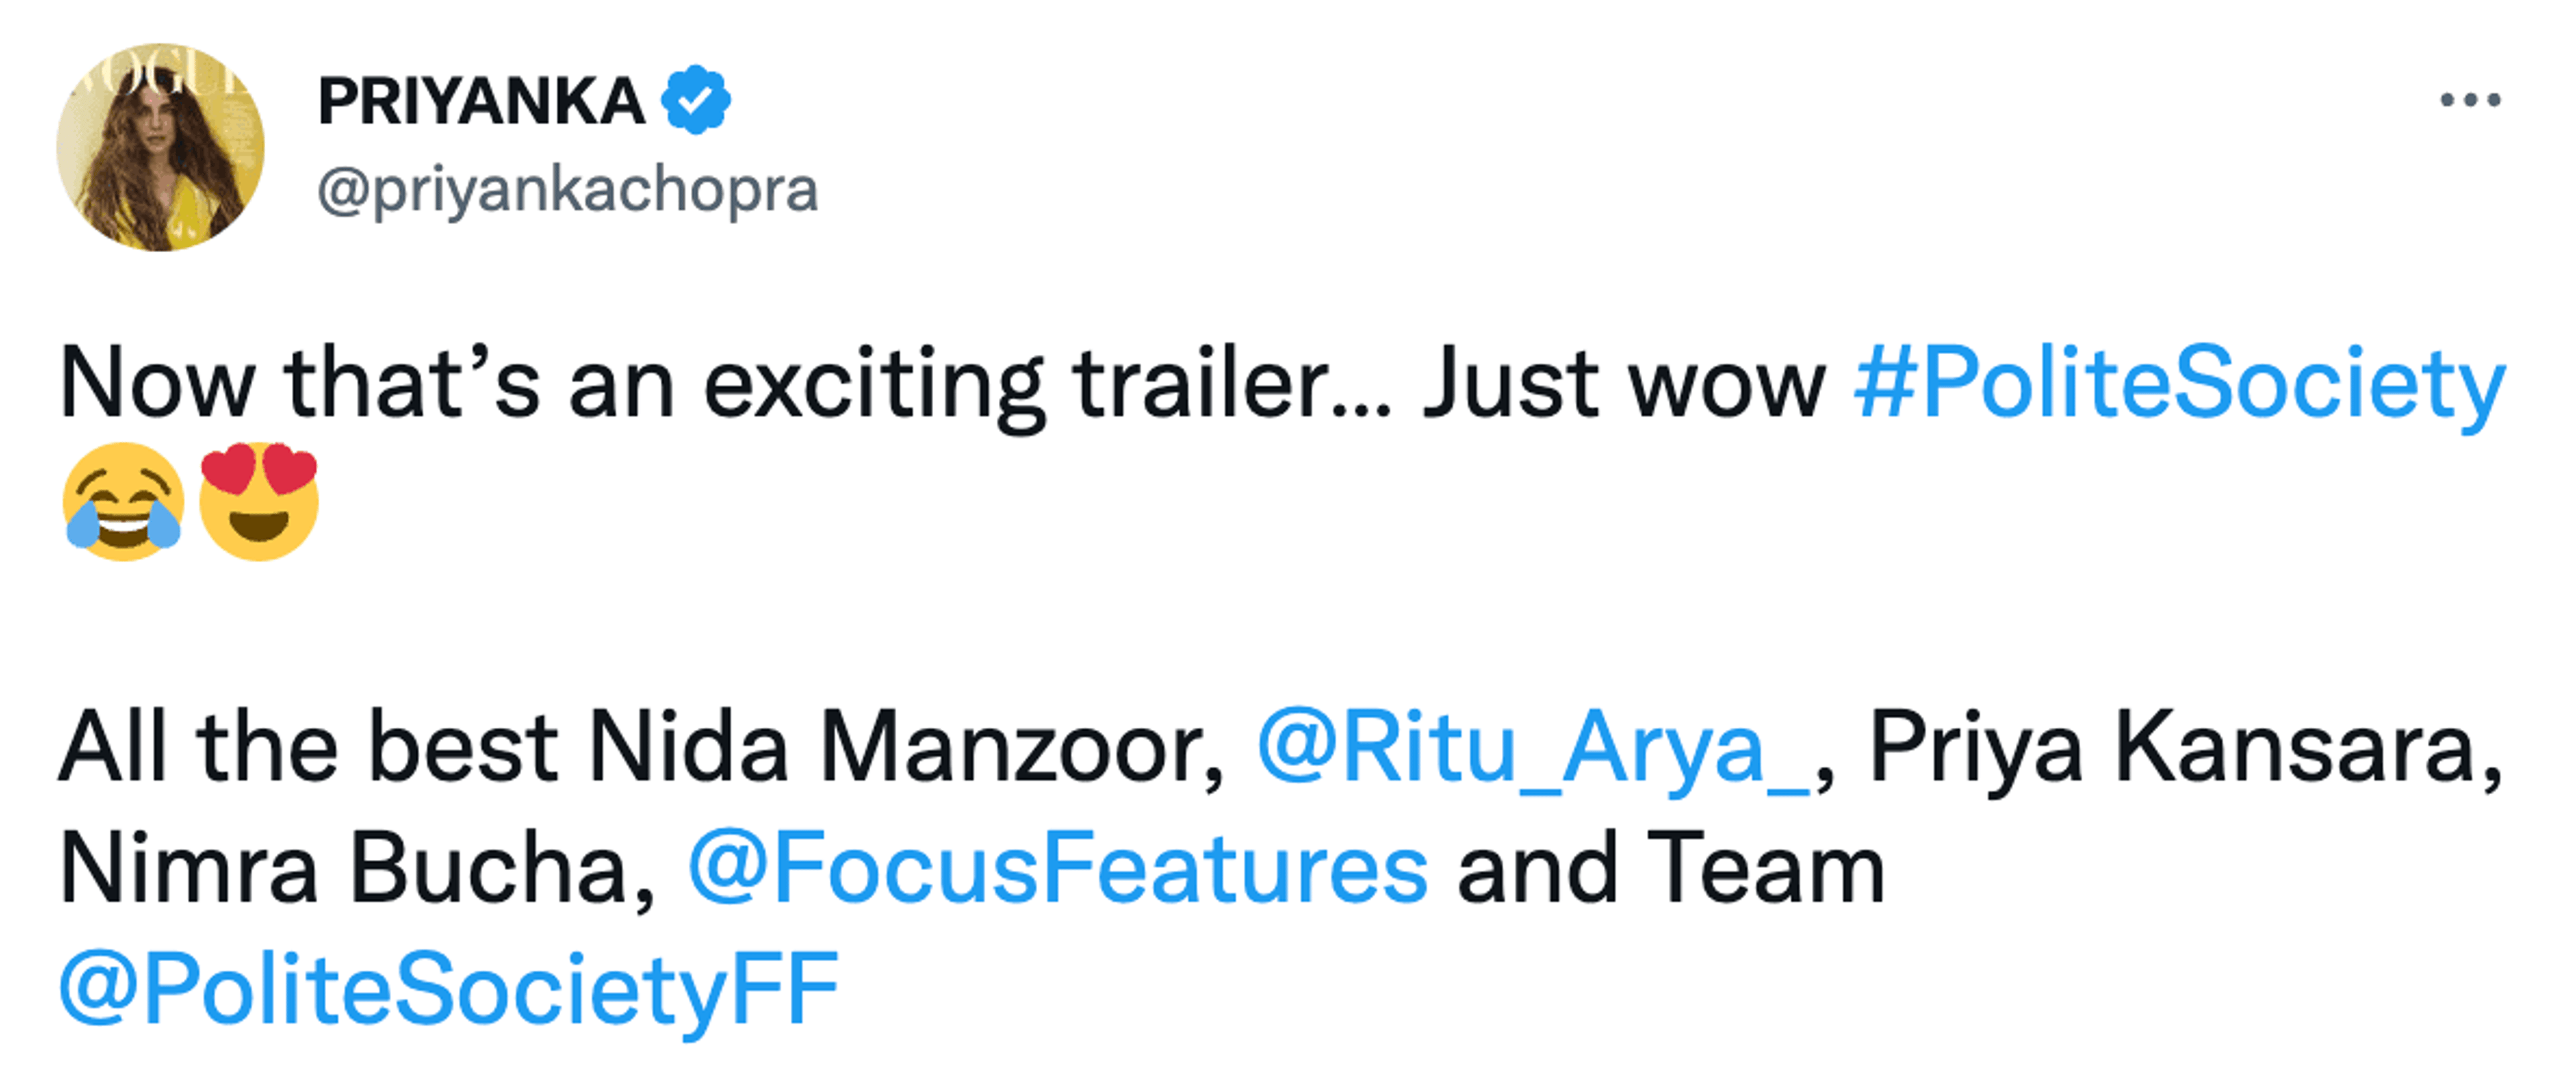The image size is (2576, 1084).
Task: Open the PRIYANKA display name
Action: (x=481, y=102)
